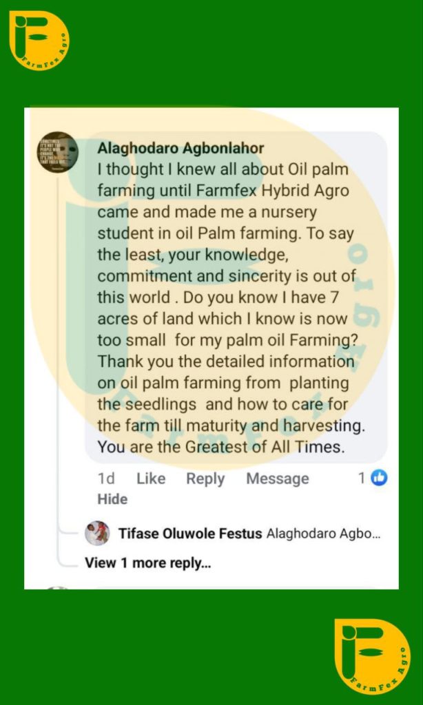423x705 pixels.
Task: Open Alaghodaro Agbonlahor's profile picture
Action: coord(57,152)
